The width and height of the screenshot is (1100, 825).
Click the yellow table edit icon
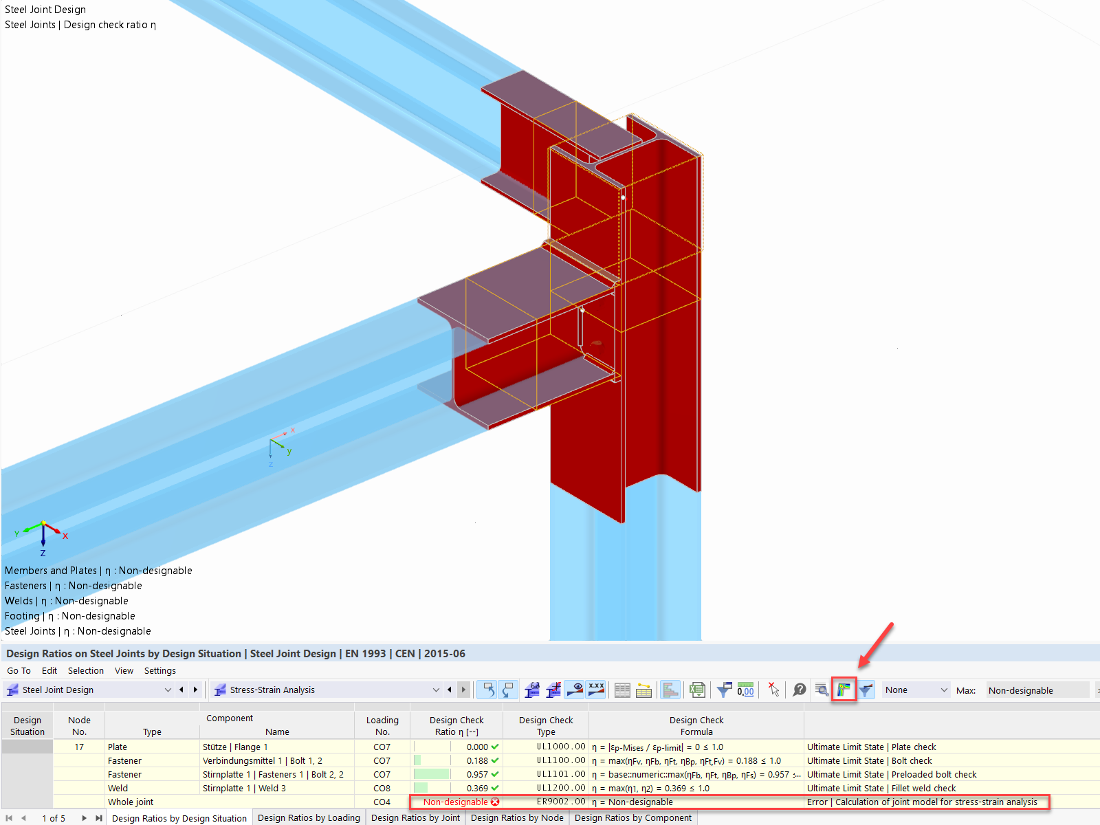643,690
